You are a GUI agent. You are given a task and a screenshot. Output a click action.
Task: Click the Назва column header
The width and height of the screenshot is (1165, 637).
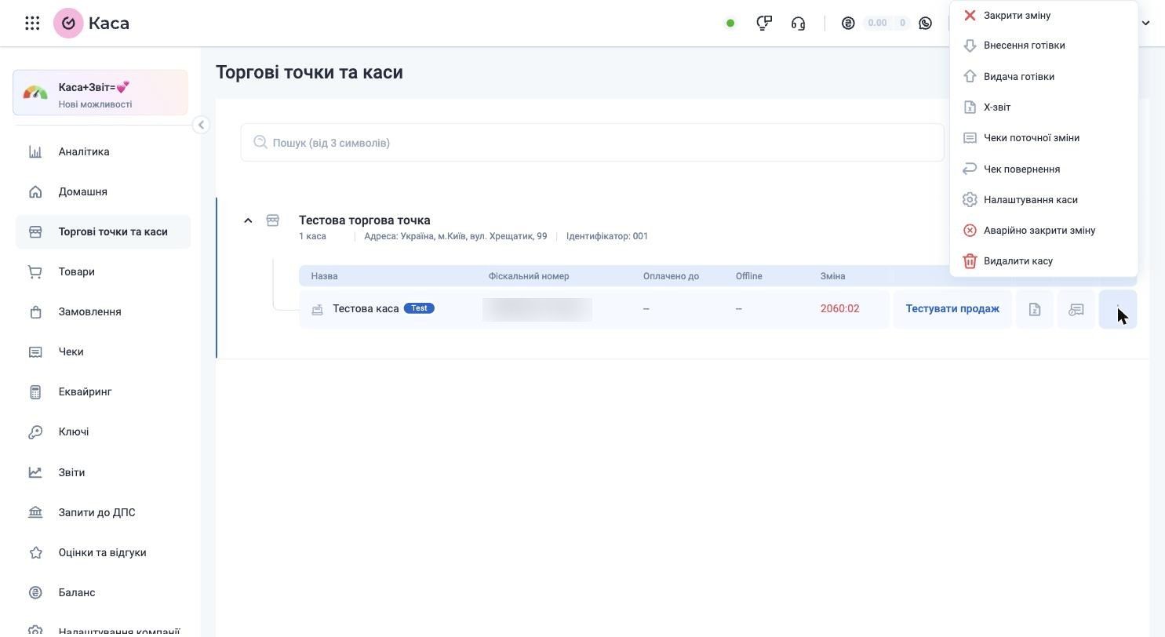325,276
